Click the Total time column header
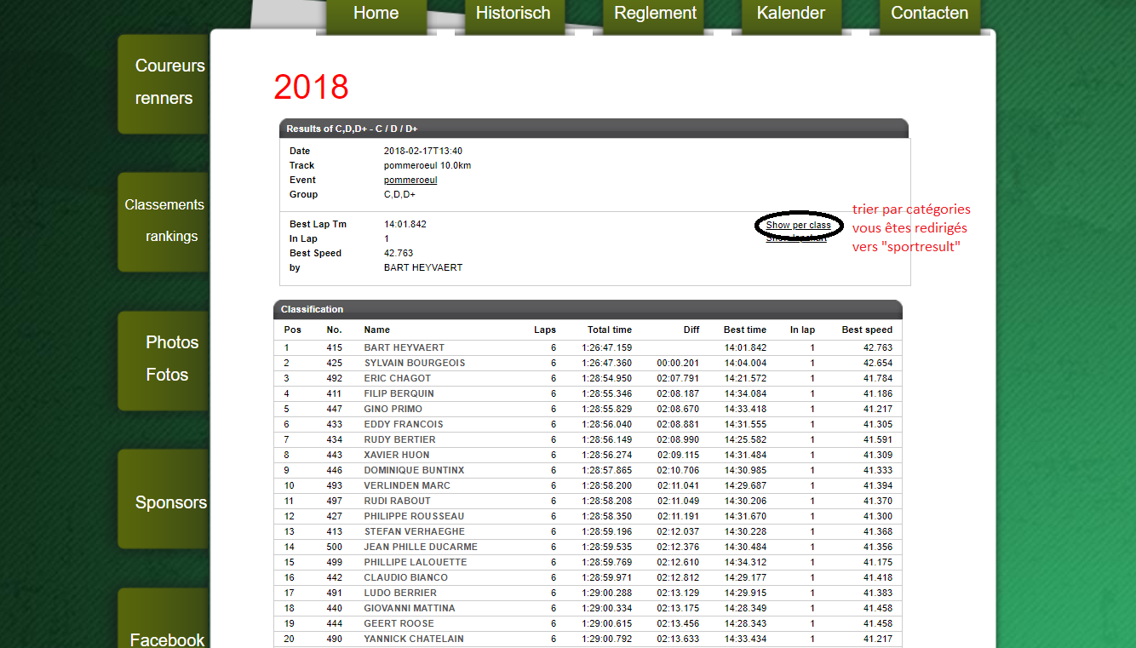The image size is (1136, 648). point(610,330)
